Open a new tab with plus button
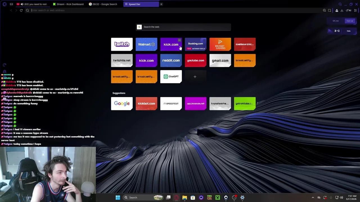 161,4
